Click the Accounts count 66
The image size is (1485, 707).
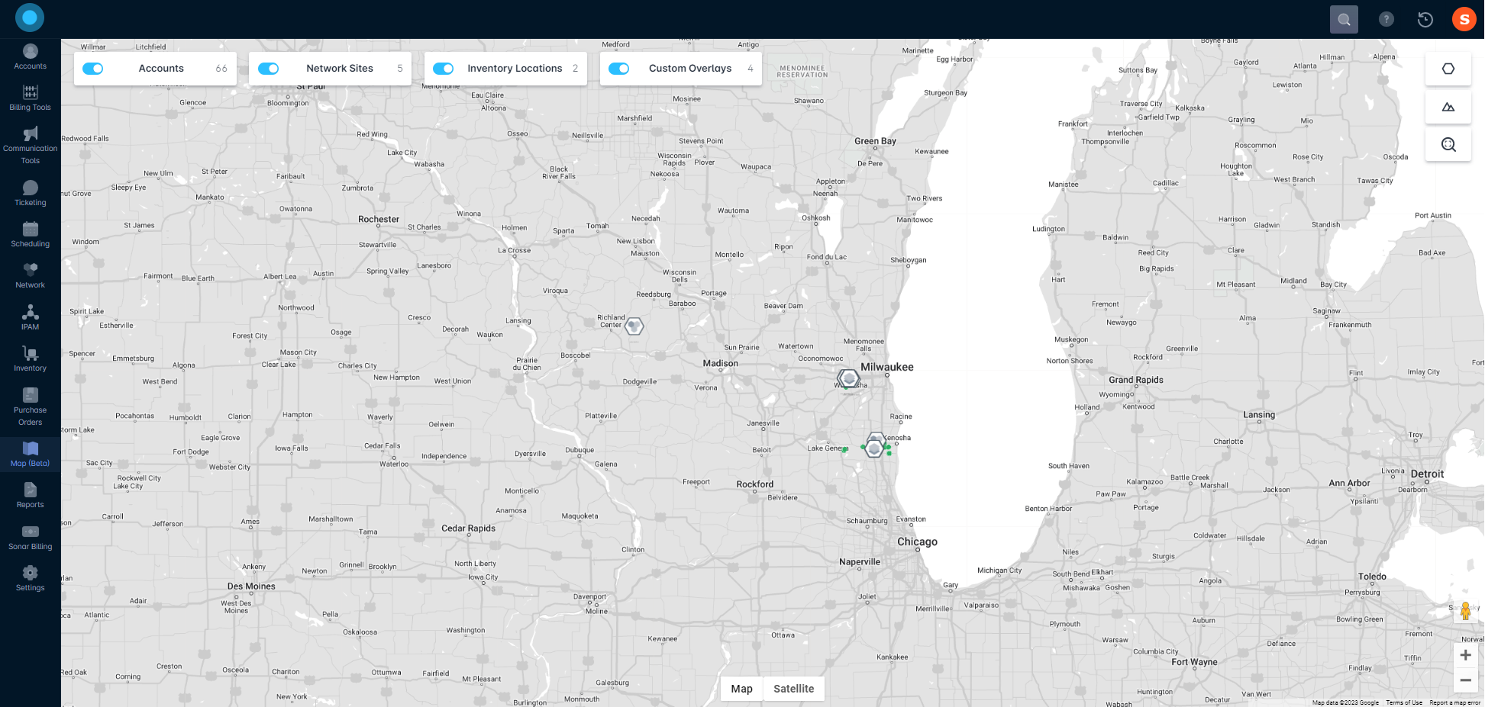click(221, 69)
